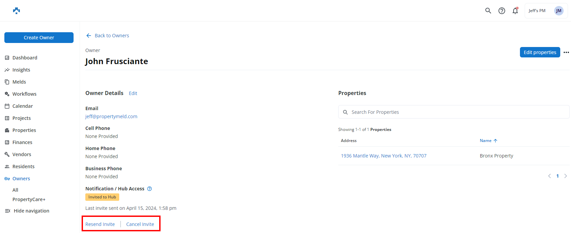The image size is (571, 233).
Task: Click Edit properties button
Action: coord(540,52)
